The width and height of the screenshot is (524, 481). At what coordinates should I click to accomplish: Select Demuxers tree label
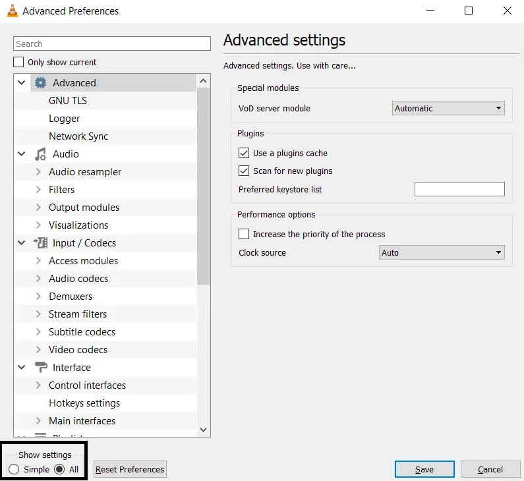click(71, 297)
